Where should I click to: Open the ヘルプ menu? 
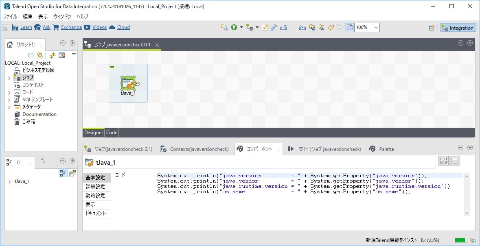(82, 17)
